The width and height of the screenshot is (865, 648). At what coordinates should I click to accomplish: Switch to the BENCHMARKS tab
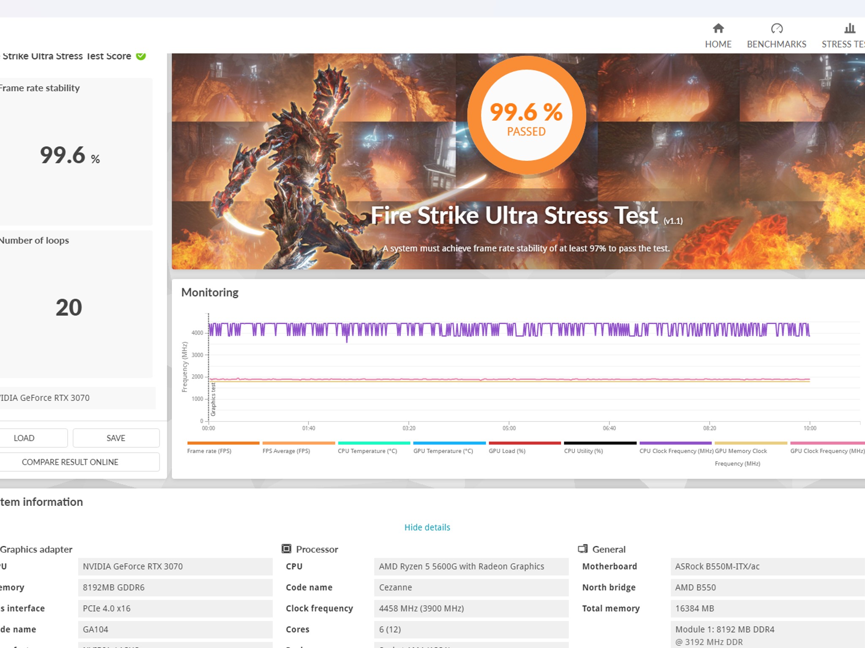pyautogui.click(x=776, y=44)
